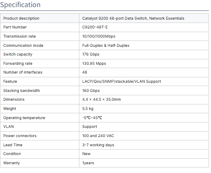Select the 'Stacking bandwidth' label

pos(21,91)
